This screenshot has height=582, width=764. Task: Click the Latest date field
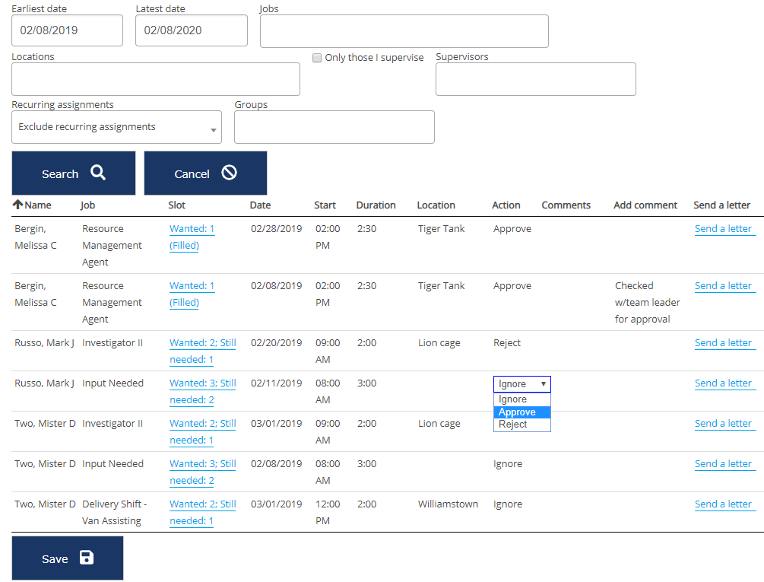pos(191,30)
